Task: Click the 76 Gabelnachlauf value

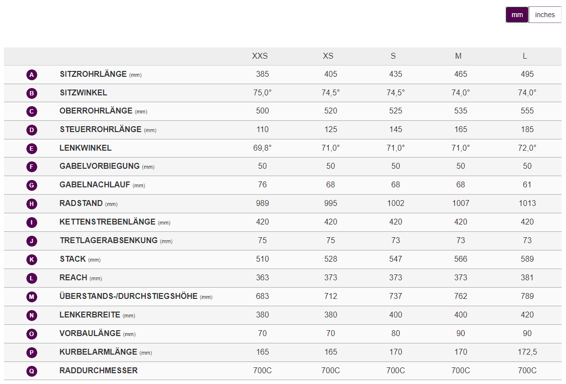Action: 262,185
